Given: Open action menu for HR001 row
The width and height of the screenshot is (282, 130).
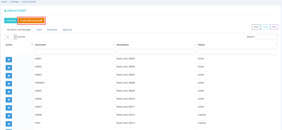Looking at the screenshot, I should [x=9, y=60].
